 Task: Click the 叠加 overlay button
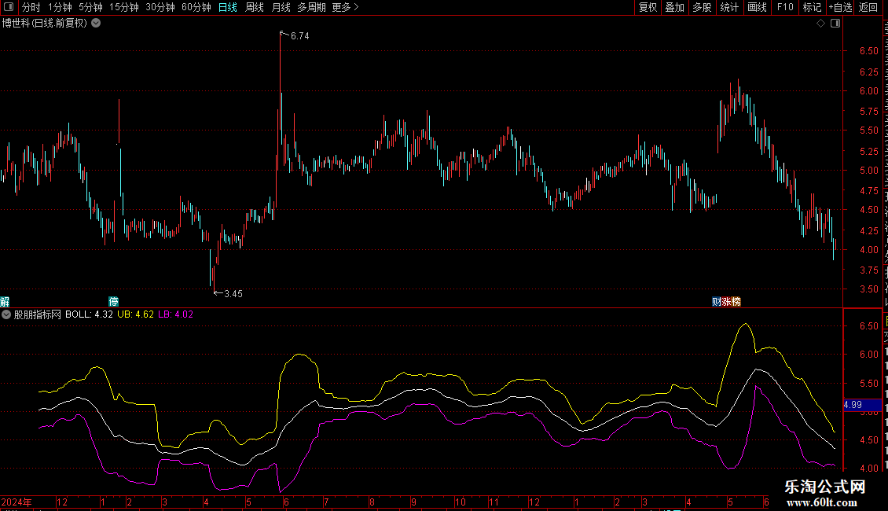(674, 7)
